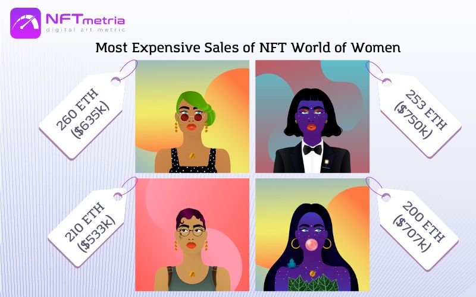Select the green-haired woman NFT image
Image resolution: width=476 pixels, height=297 pixels.
point(192,116)
